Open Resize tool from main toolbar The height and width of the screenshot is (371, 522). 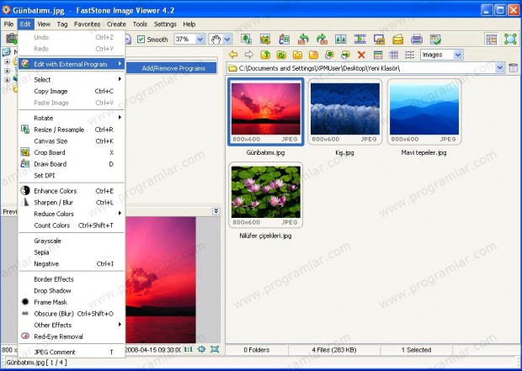click(246, 39)
